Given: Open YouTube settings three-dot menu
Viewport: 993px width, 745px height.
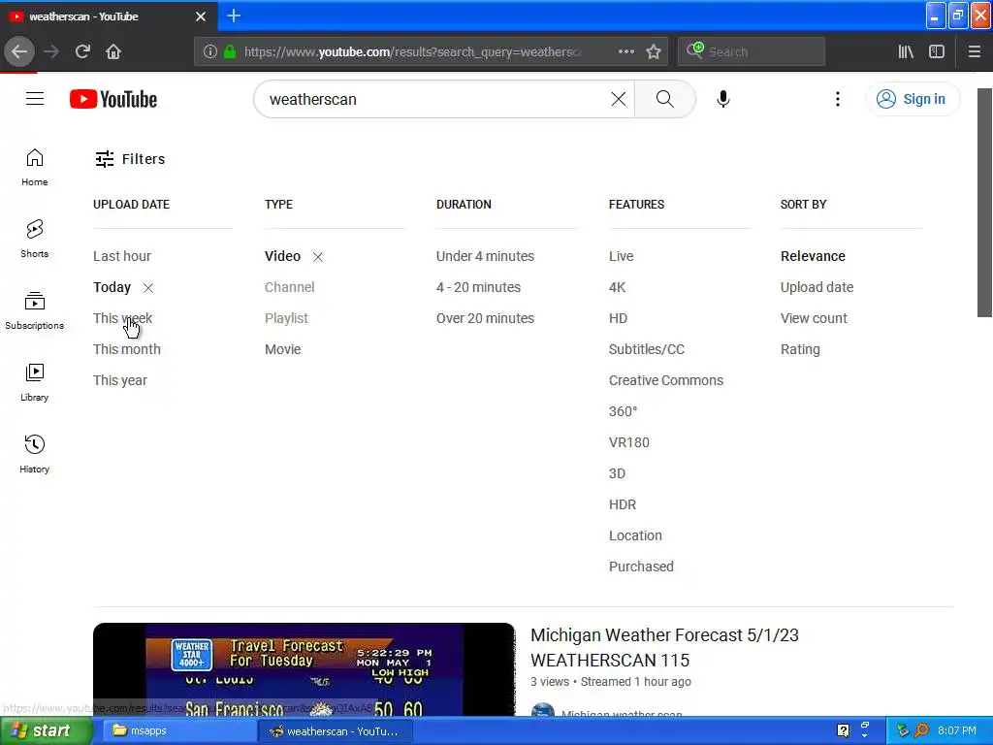Looking at the screenshot, I should click(x=837, y=99).
